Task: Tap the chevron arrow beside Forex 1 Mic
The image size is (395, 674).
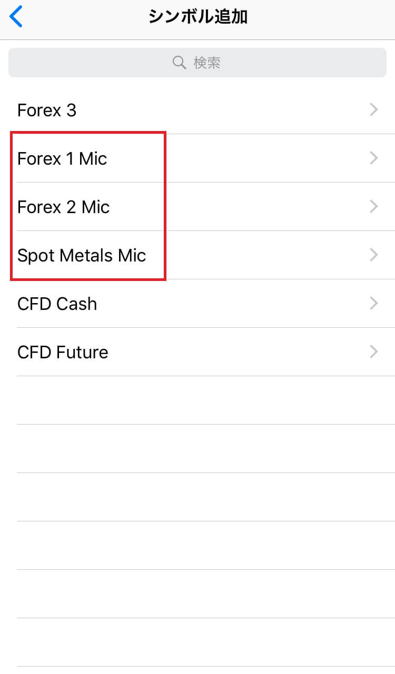Action: (x=374, y=158)
